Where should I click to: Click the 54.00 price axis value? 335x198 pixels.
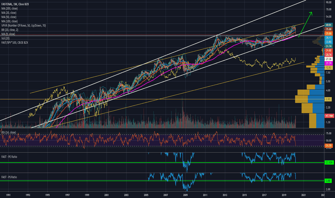(329, 17)
